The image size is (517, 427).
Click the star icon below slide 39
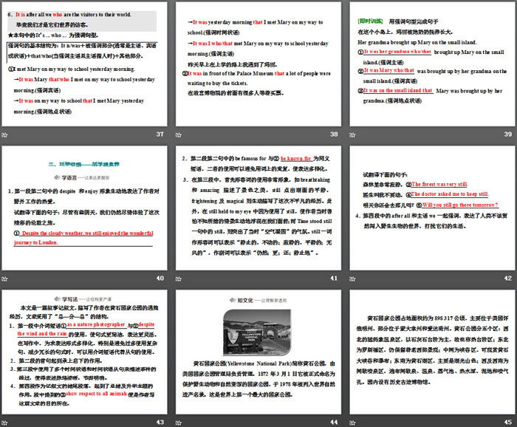pos(352,135)
